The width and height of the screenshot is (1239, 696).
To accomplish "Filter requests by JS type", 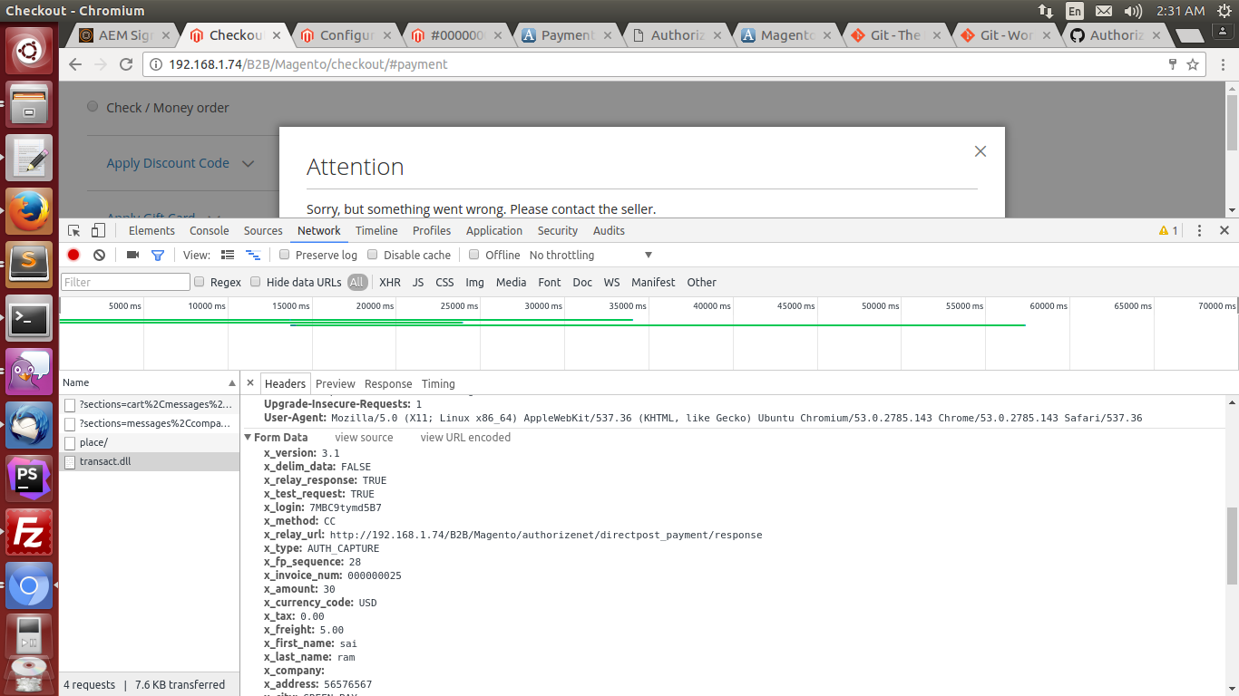I will click(418, 283).
